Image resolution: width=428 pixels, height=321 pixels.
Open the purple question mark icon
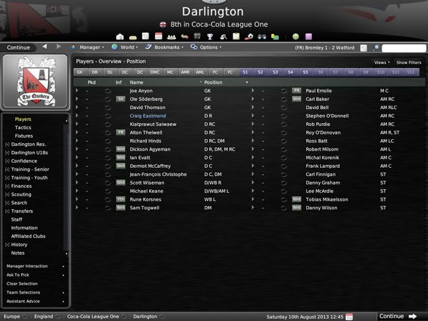point(309,37)
